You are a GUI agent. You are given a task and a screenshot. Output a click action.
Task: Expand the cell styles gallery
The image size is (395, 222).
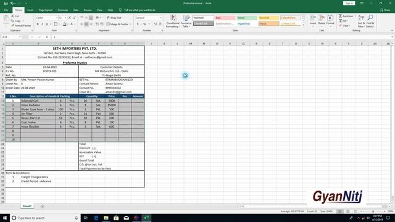pos(303,25)
